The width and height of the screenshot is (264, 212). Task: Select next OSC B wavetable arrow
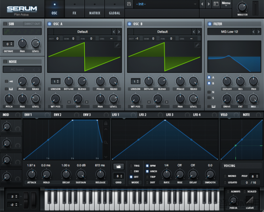(x=199, y=32)
